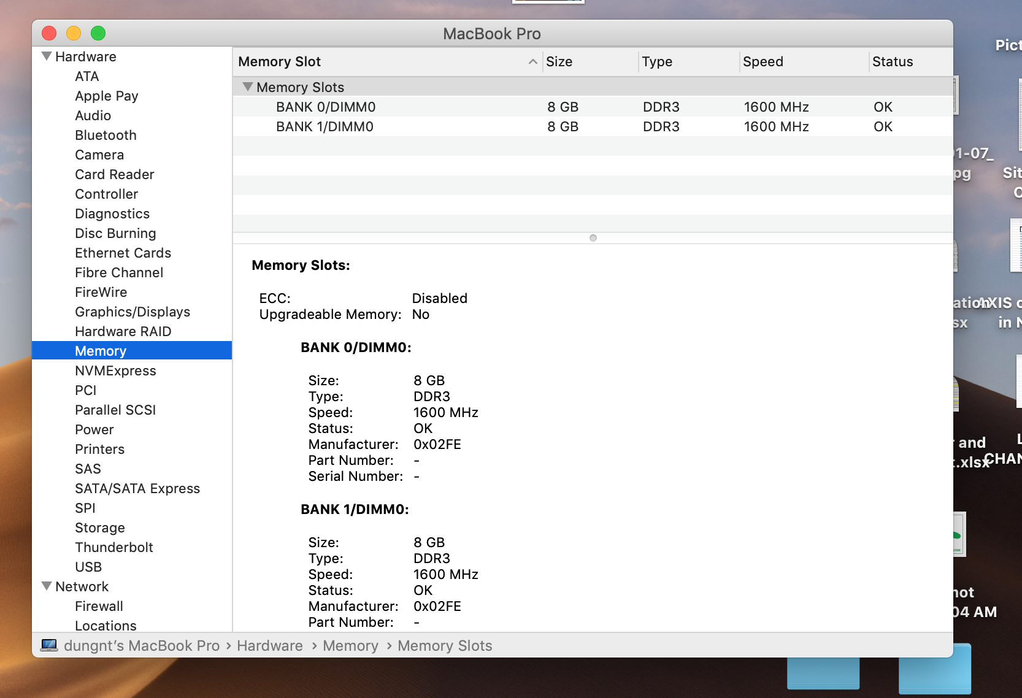
Task: Click the Size column header
Action: click(x=559, y=61)
